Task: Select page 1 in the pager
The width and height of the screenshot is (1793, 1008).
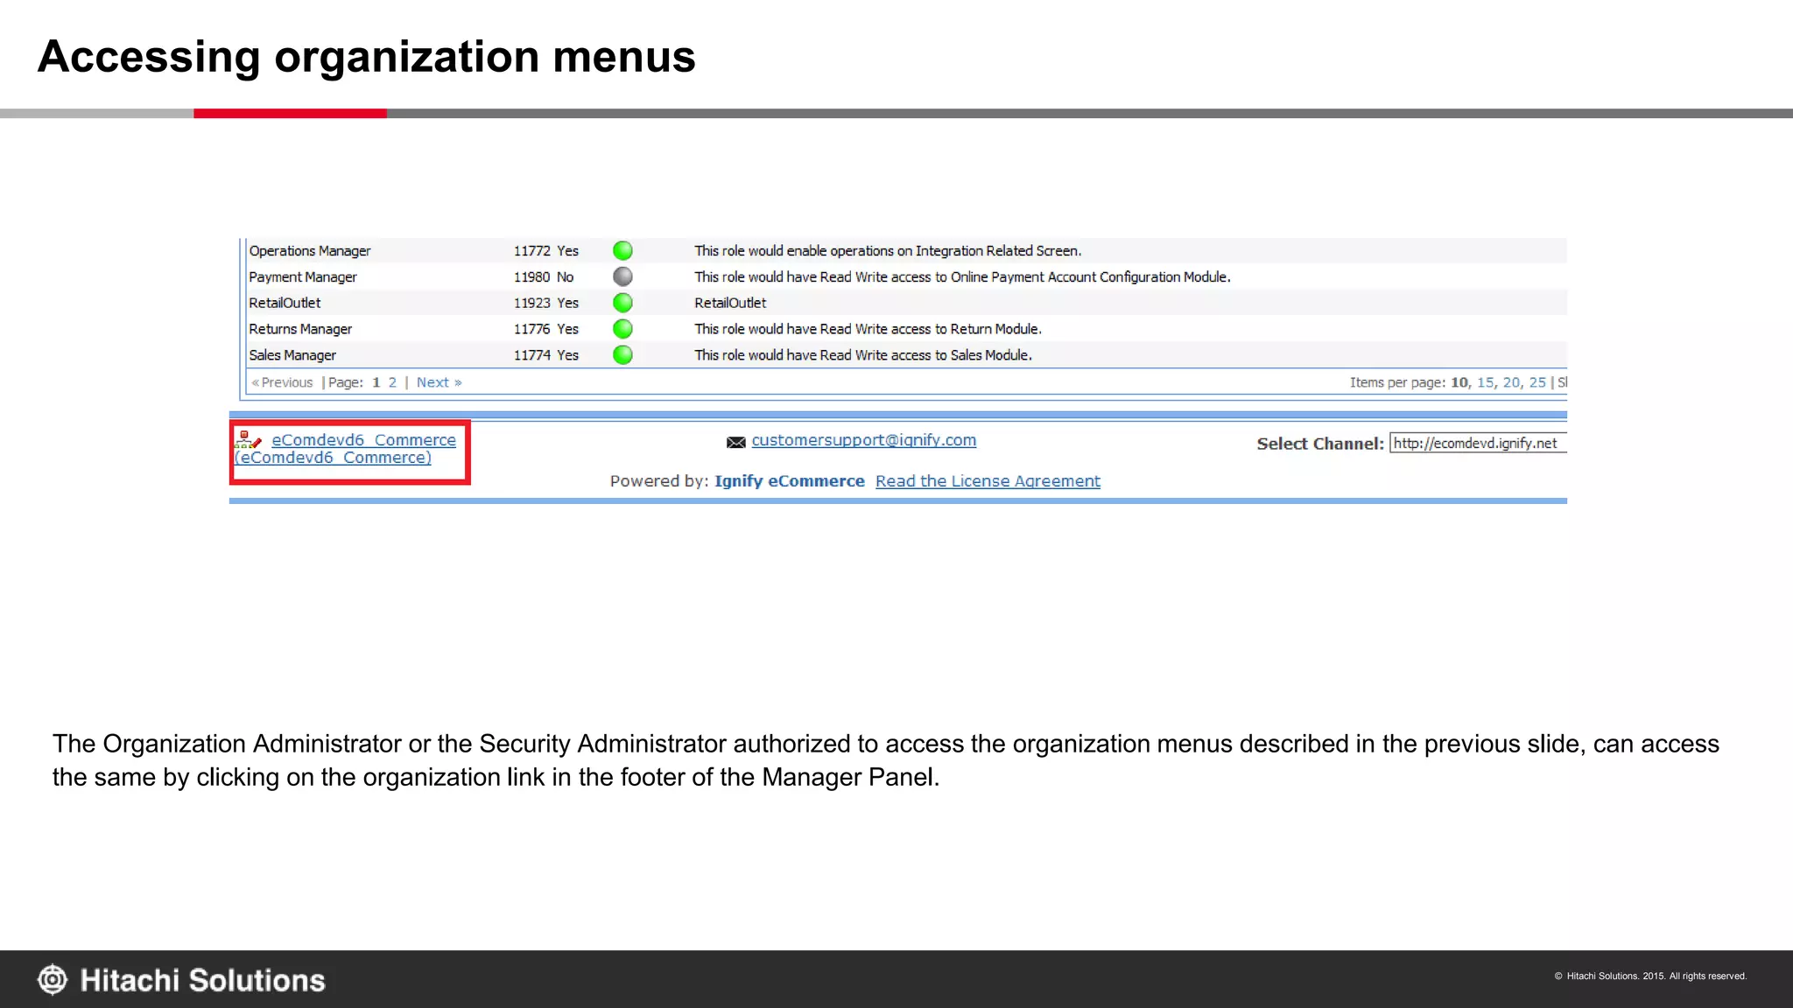Action: click(x=376, y=382)
